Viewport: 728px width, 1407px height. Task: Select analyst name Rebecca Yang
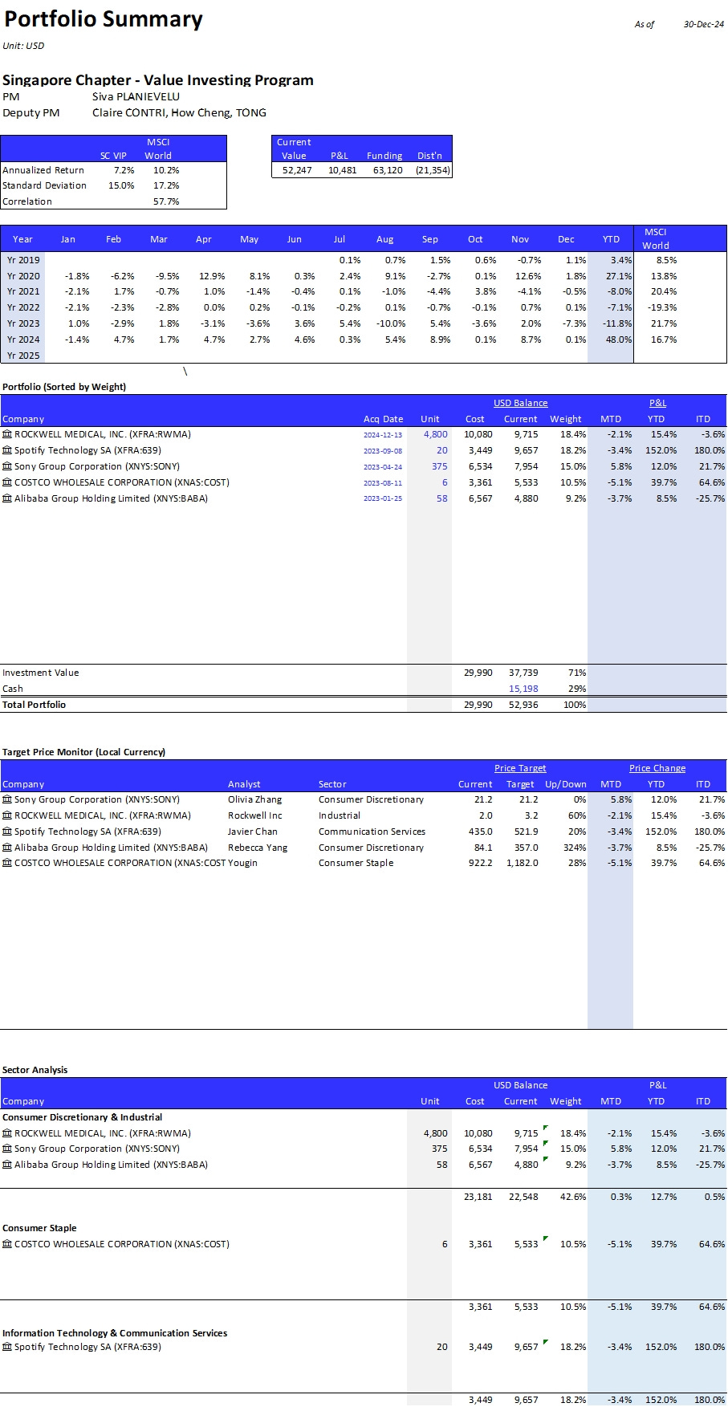tap(258, 848)
